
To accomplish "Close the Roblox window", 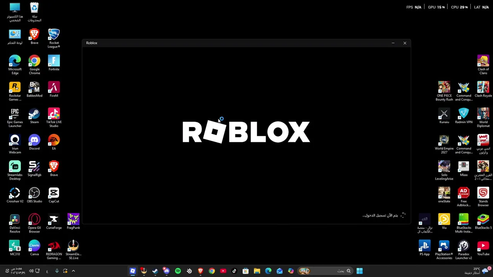I will (405, 43).
